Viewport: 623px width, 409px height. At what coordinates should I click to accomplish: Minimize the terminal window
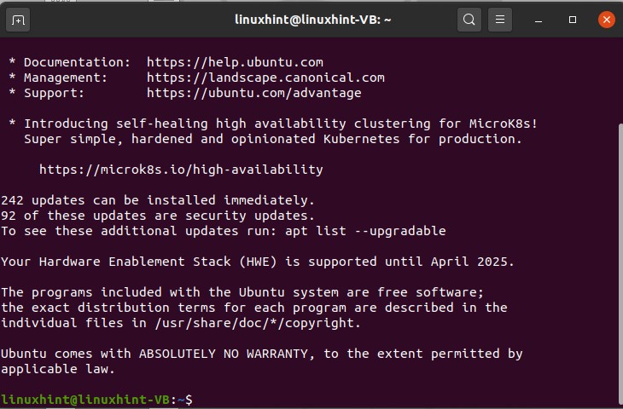click(541, 20)
